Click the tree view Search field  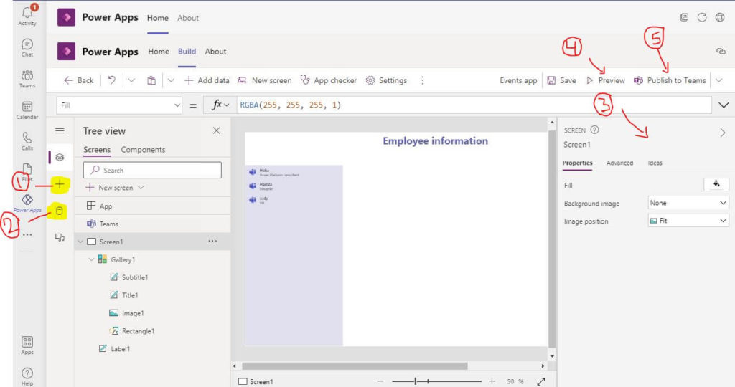coord(152,170)
